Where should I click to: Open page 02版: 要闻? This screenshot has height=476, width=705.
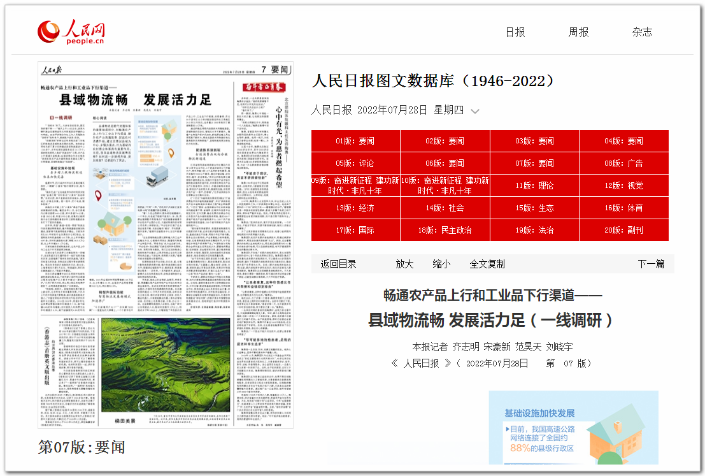445,141
